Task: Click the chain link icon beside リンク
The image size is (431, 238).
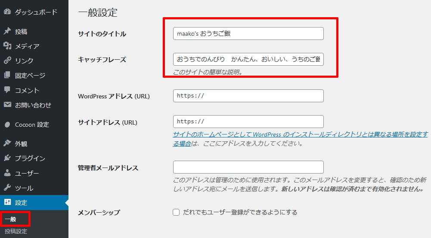Action: 7,60
